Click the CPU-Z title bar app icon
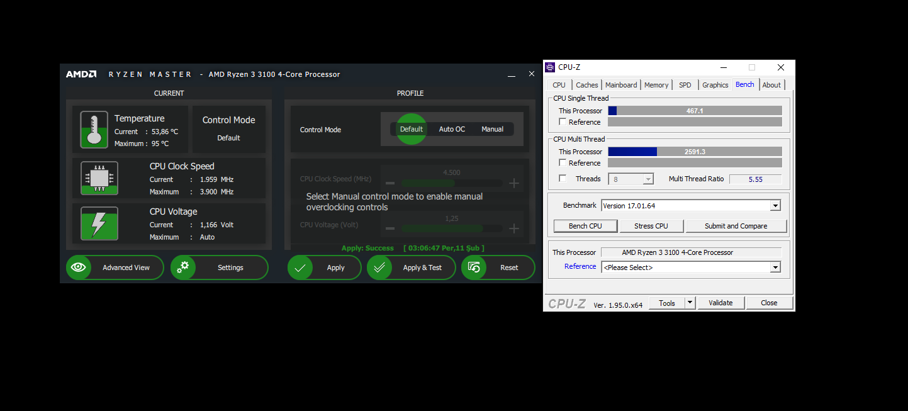This screenshot has height=411, width=908. coord(550,67)
